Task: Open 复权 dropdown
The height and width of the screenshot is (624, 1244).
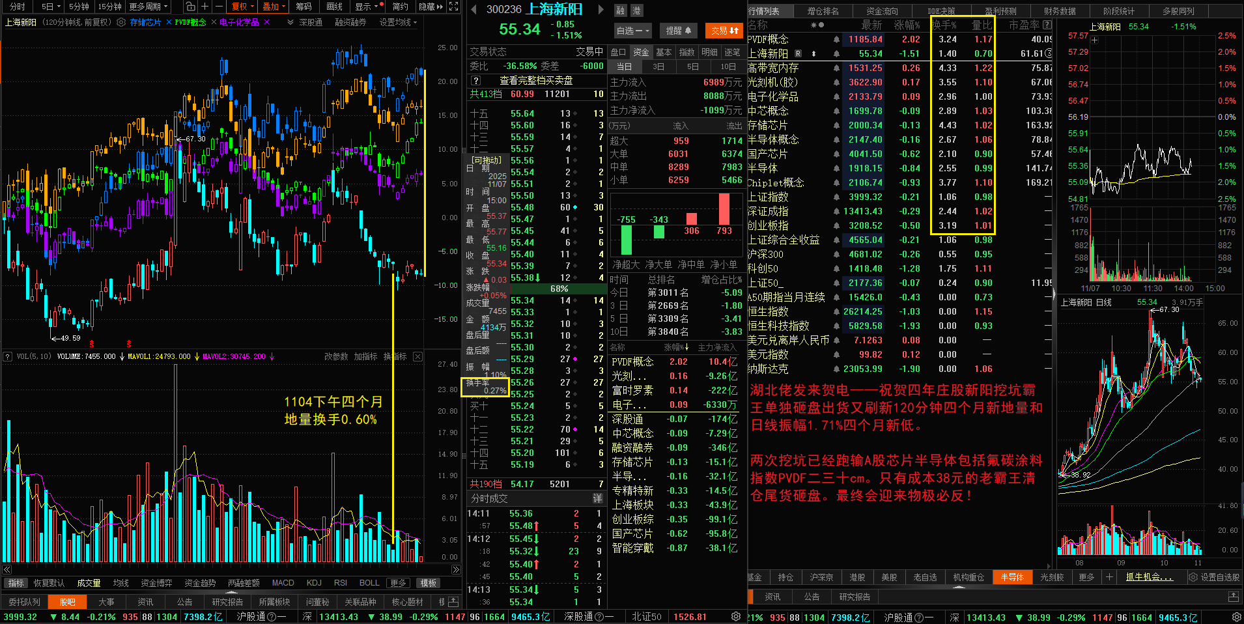Action: tap(243, 7)
